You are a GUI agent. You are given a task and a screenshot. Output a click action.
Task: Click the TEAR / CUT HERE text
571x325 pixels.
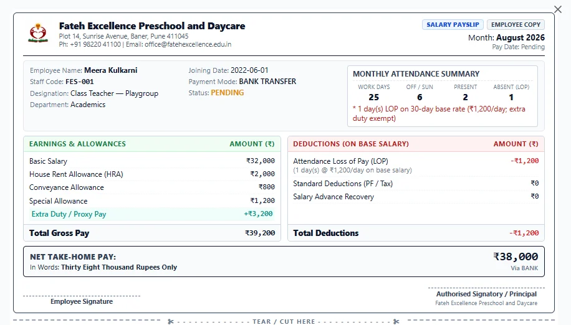coord(284,322)
